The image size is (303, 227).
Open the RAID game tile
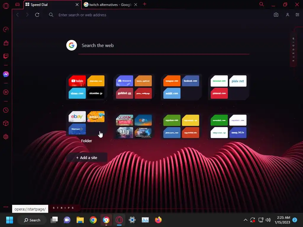click(x=125, y=132)
